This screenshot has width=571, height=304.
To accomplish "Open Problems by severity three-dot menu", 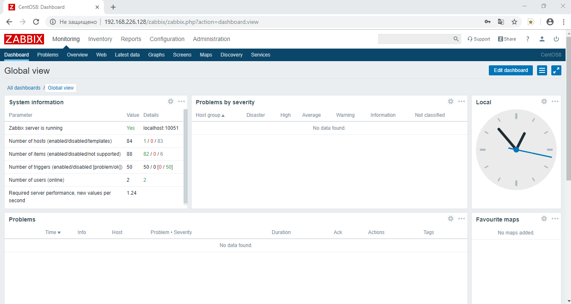I will point(462,101).
